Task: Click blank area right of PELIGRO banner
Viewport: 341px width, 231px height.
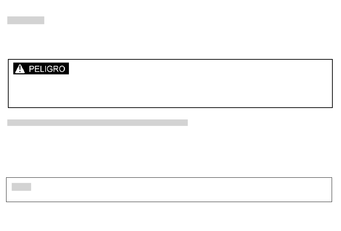Action: pyautogui.click(x=196, y=68)
